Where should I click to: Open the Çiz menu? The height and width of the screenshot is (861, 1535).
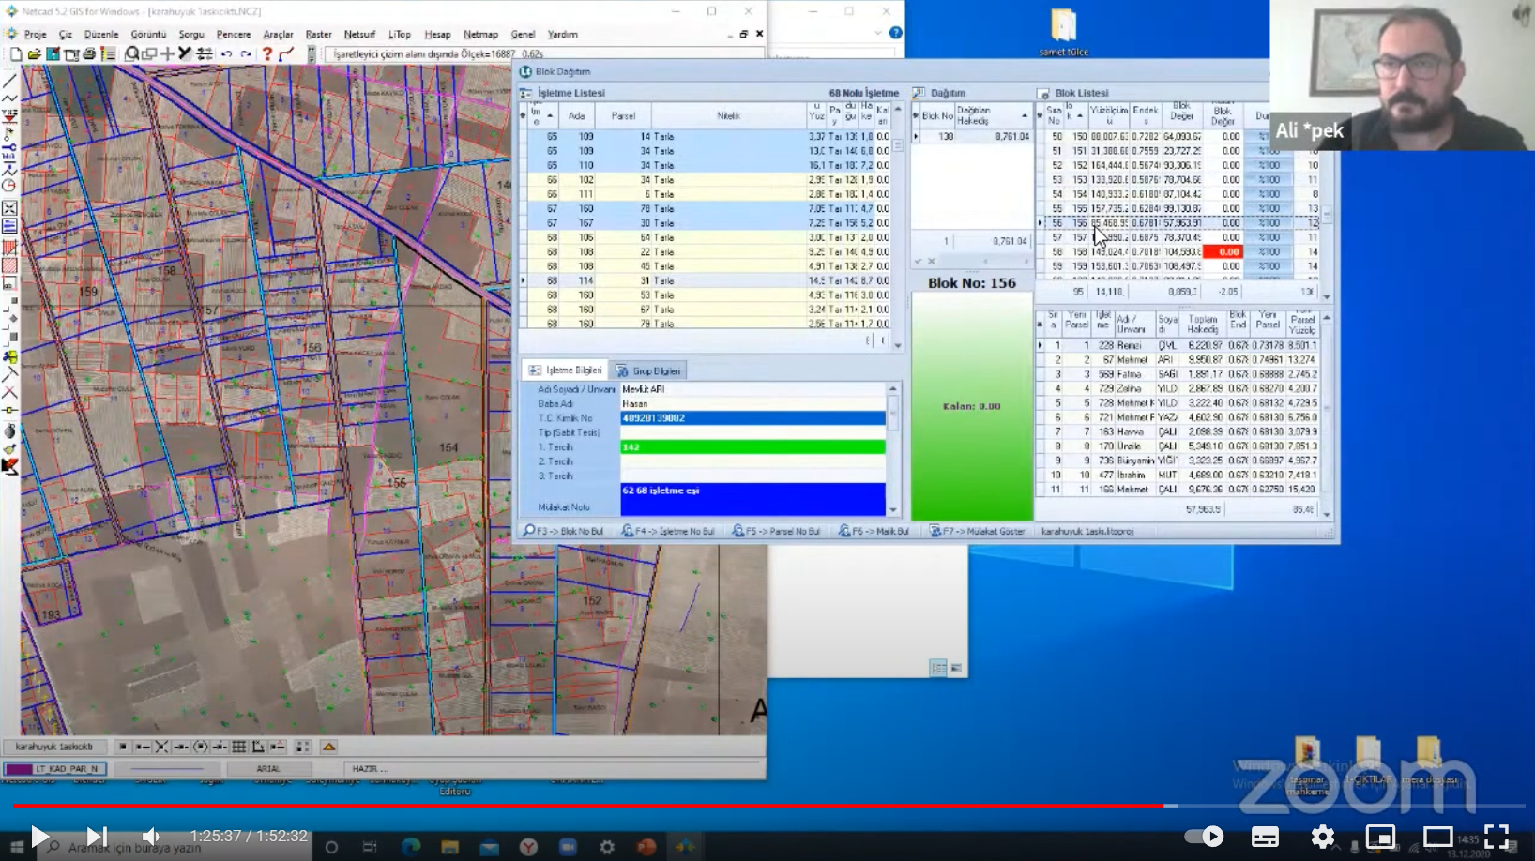coord(65,34)
